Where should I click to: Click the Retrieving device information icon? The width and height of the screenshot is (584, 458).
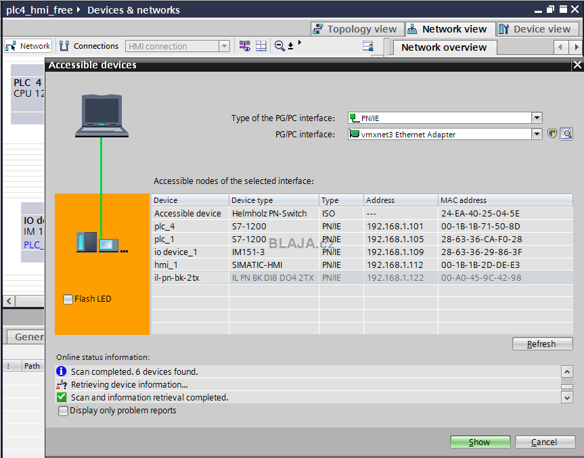62,384
